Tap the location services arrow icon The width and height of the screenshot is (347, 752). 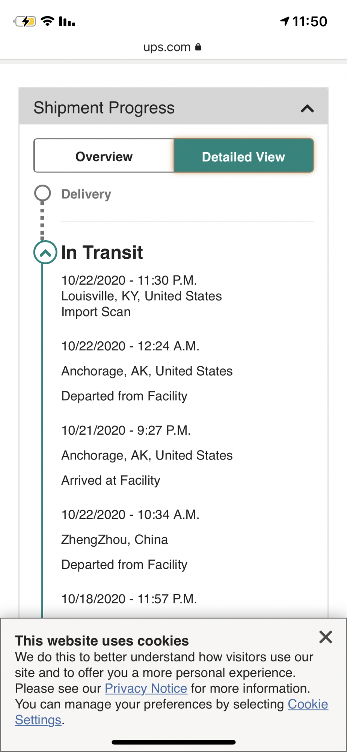(285, 21)
